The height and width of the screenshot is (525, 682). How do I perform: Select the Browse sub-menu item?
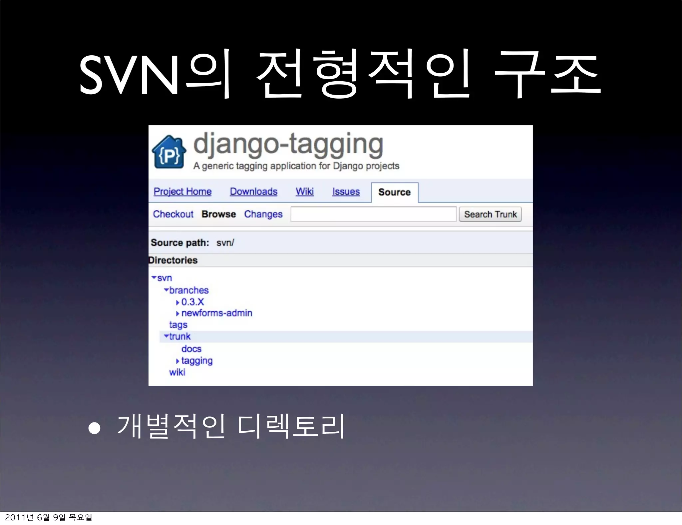click(219, 214)
